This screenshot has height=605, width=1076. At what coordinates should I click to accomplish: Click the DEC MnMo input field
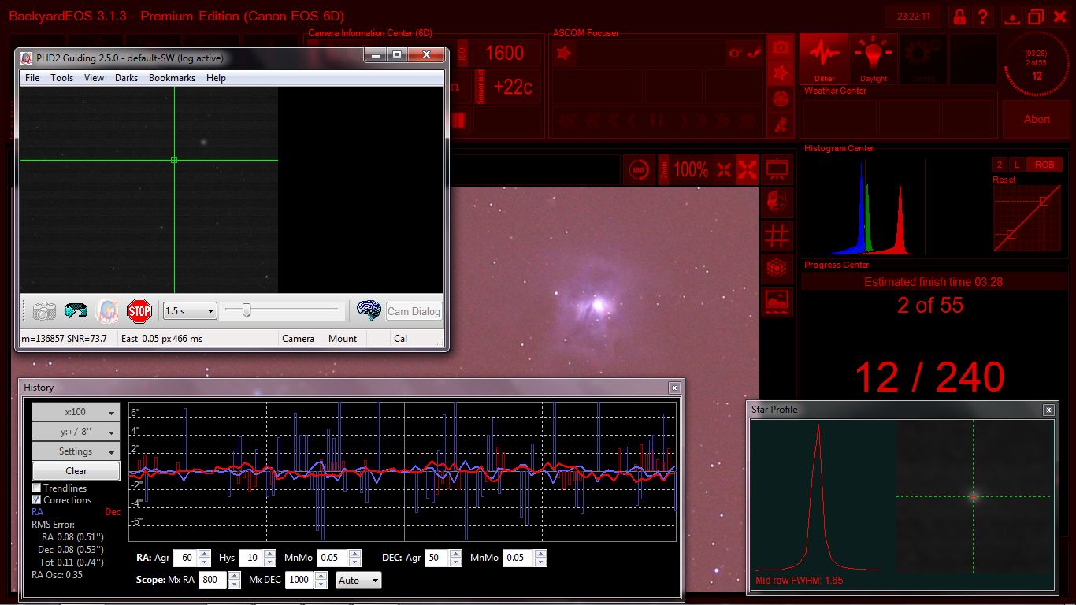(517, 558)
